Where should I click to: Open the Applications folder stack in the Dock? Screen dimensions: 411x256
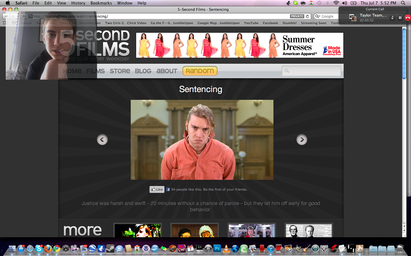[373, 248]
